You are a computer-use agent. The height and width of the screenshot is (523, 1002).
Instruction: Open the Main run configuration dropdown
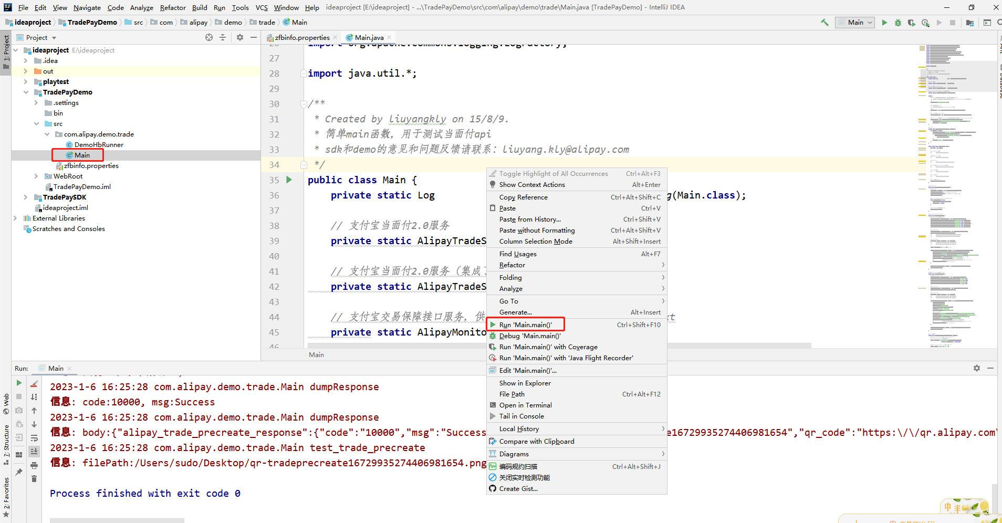855,23
